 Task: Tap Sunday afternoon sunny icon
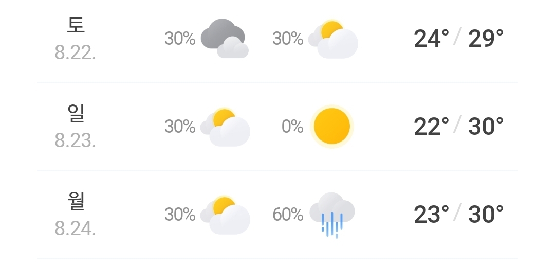331,127
